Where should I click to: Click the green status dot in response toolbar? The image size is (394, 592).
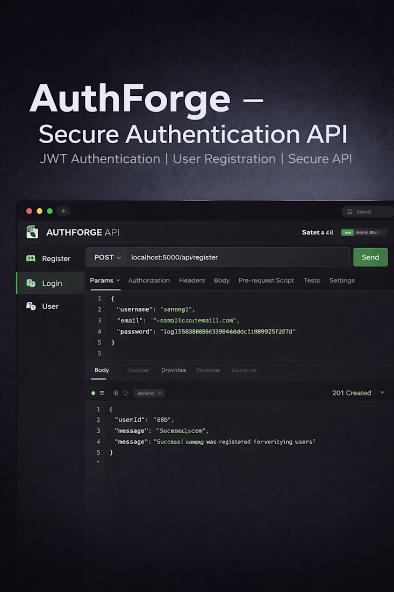pos(93,393)
